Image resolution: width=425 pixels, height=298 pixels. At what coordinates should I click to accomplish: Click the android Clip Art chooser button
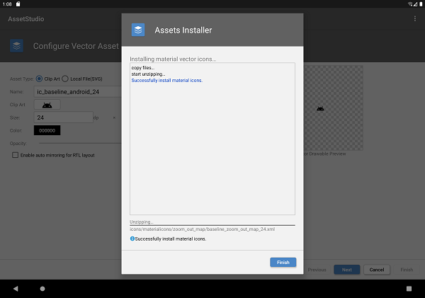(x=47, y=105)
